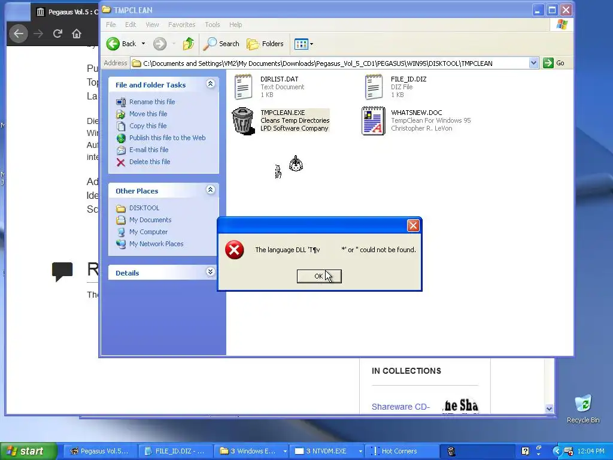This screenshot has width=613, height=460.
Task: Click Publish this file to the Web
Action: tap(168, 138)
